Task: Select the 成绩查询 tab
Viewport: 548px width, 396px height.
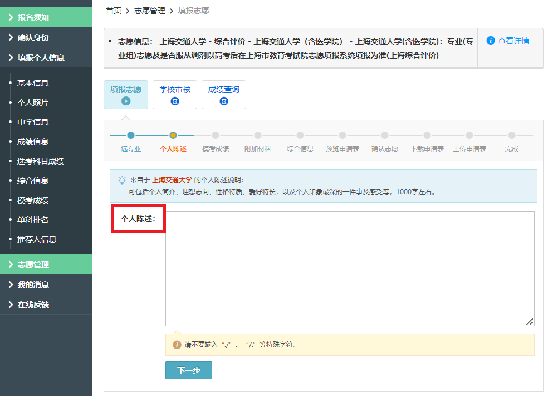Action: click(224, 95)
